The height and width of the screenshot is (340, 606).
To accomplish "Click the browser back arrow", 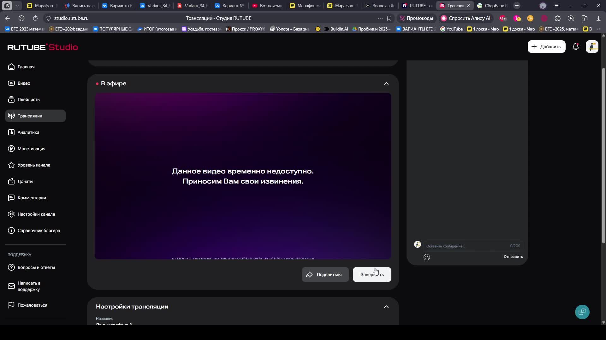I will pyautogui.click(x=8, y=18).
